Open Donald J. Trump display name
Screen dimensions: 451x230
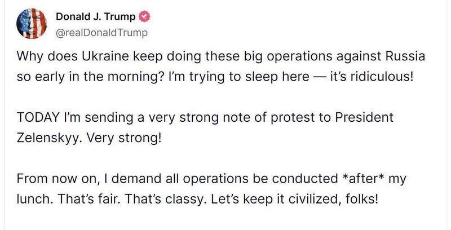click(x=95, y=17)
